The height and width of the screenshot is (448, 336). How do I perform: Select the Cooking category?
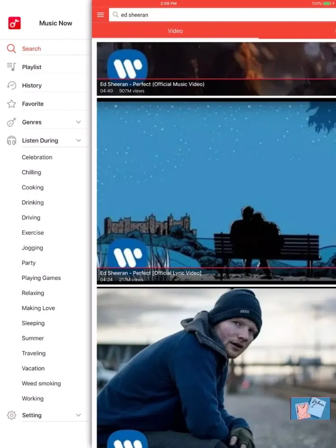[33, 187]
